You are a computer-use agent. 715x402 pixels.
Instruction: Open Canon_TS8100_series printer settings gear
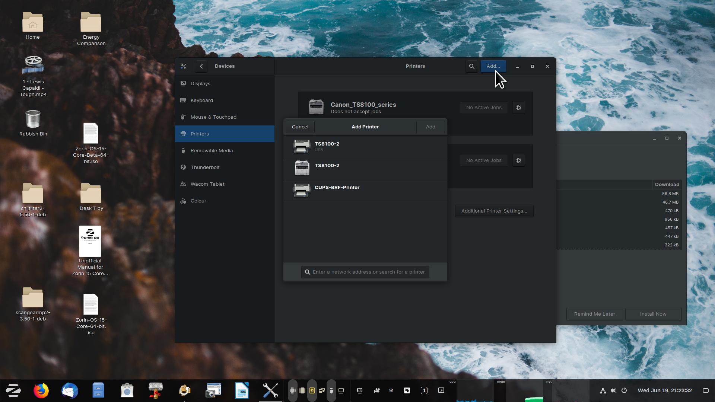click(x=518, y=108)
